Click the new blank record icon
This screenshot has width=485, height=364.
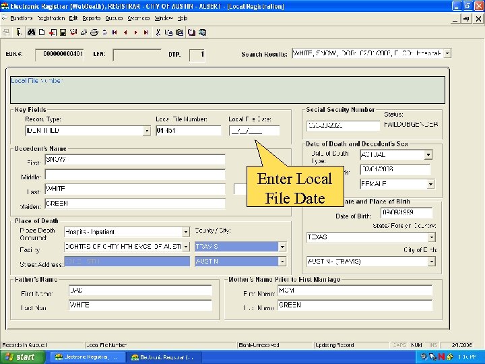click(x=42, y=32)
